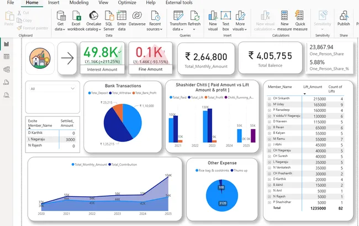Viewport: 359px width, 226px height.
Task: Click the house logo image
Action: point(40,58)
